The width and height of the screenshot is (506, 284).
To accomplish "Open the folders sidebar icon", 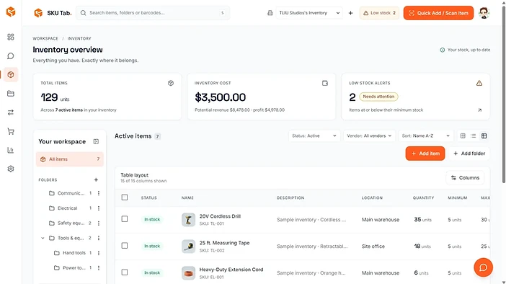I will pos(11,94).
